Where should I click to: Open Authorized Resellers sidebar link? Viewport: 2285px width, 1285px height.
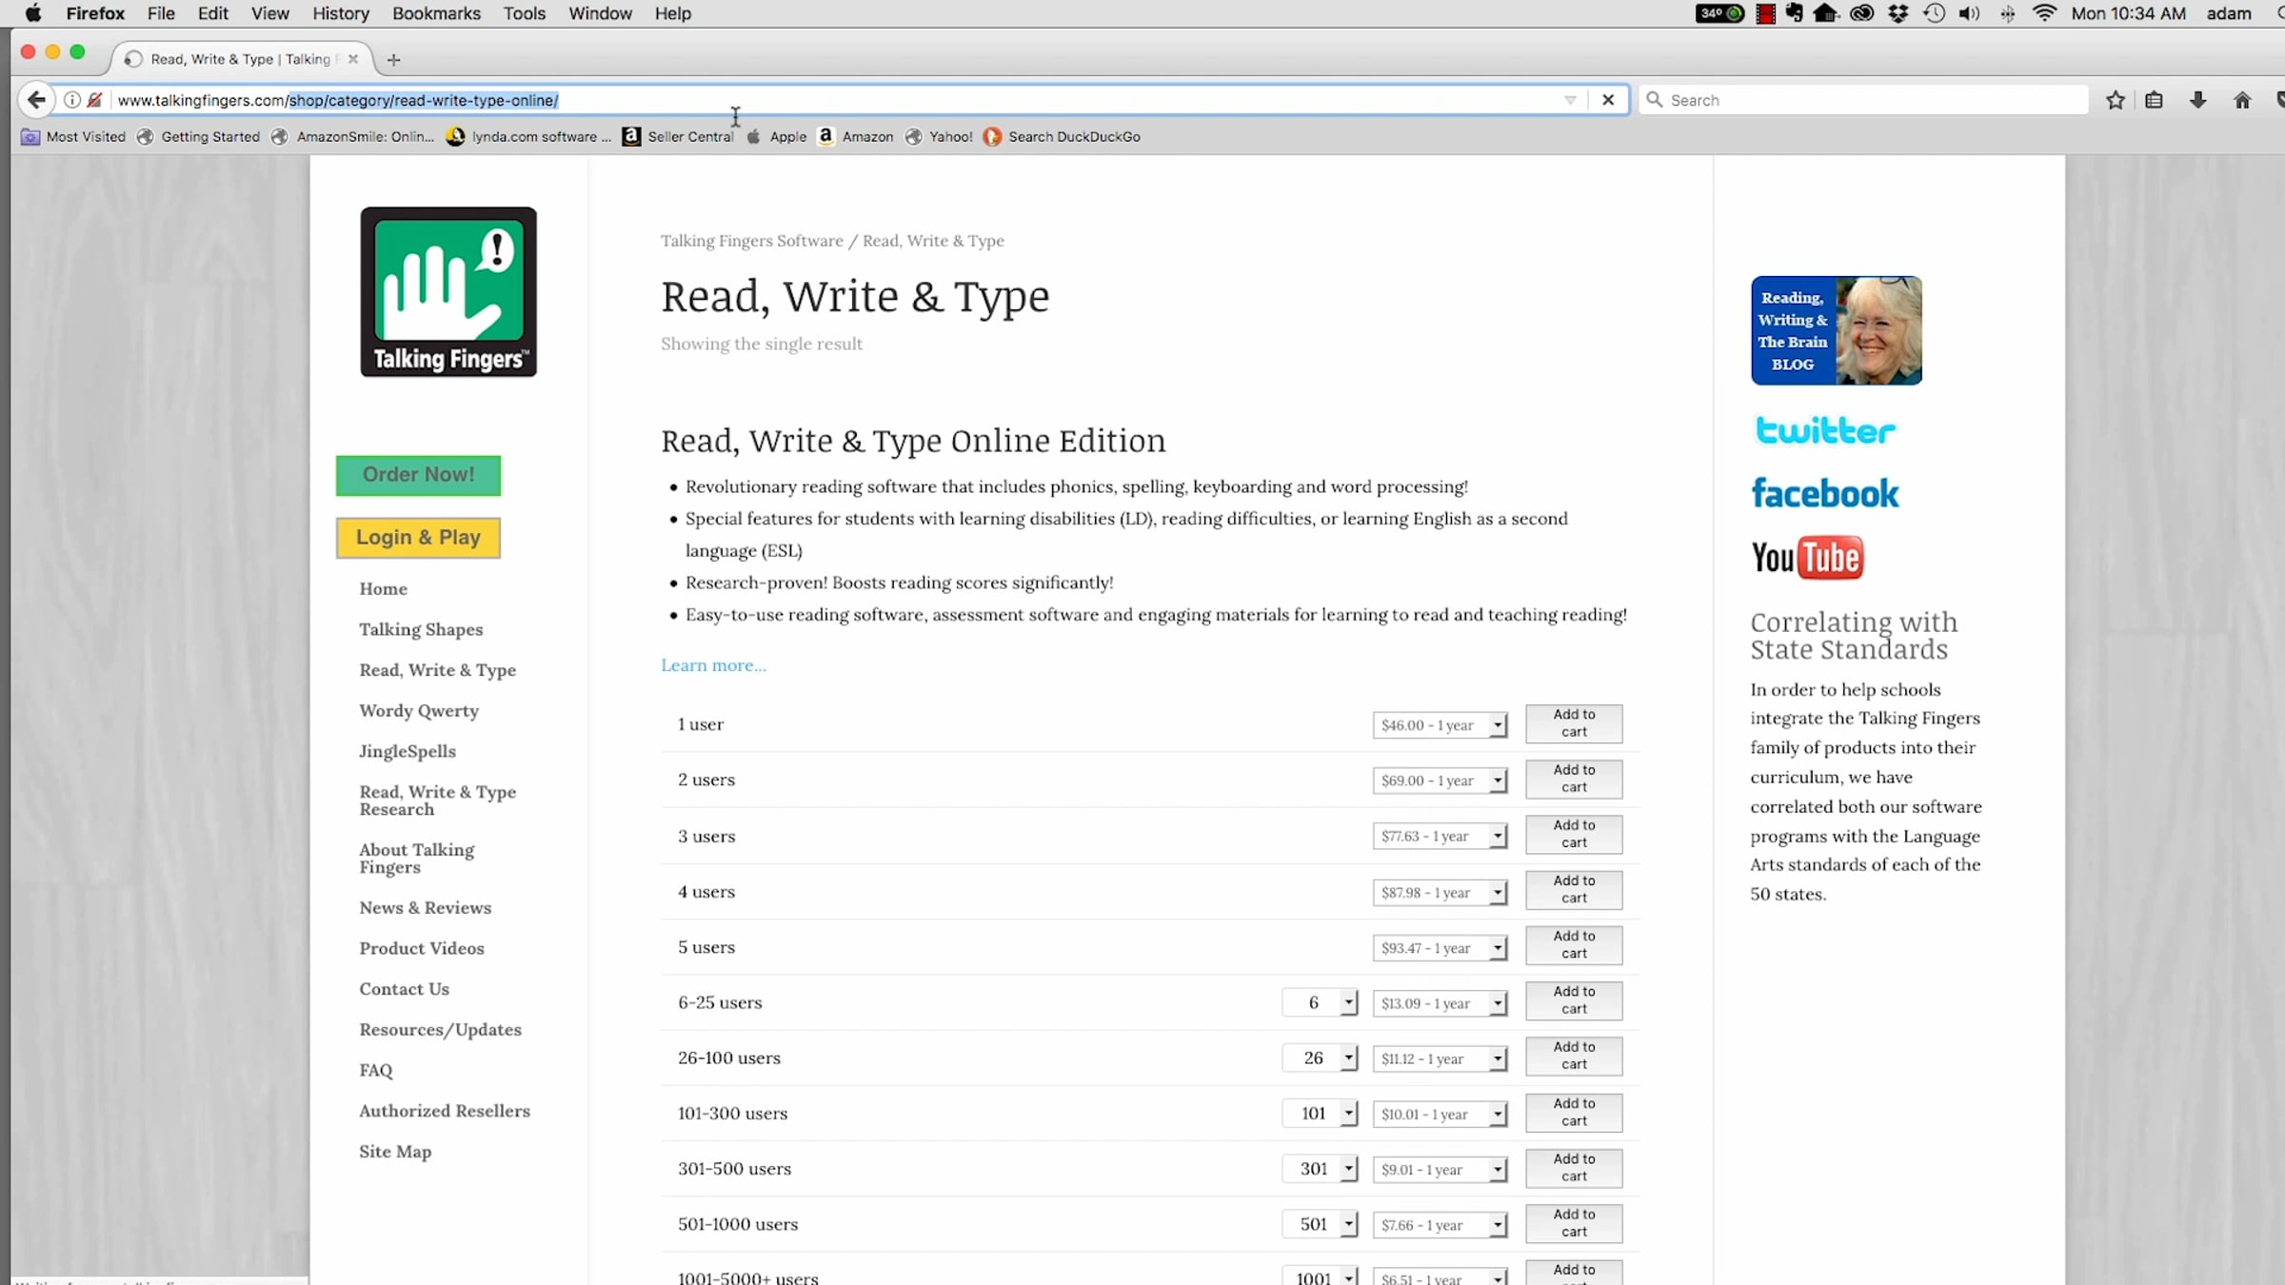[x=445, y=1111]
